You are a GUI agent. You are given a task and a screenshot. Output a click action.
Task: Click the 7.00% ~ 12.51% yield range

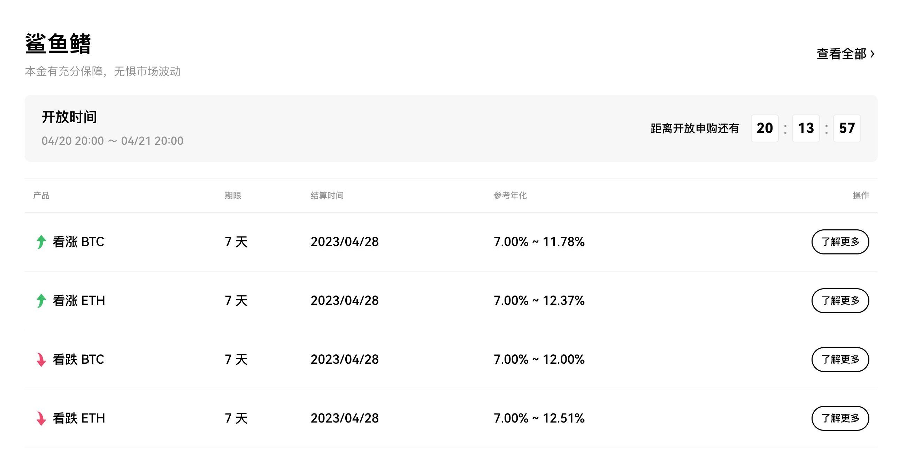(x=539, y=418)
